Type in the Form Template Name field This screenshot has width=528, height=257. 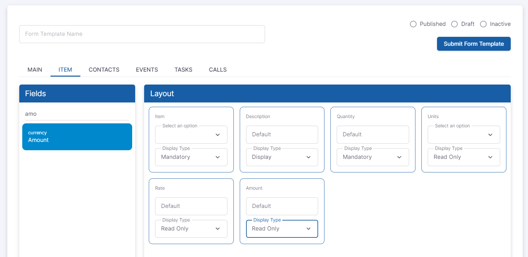142,34
